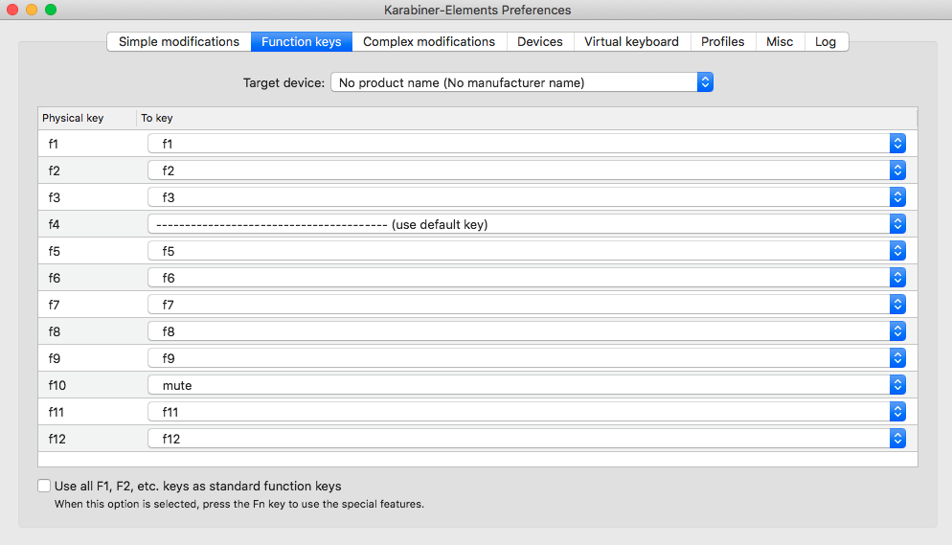Open the f8 To key dropdown
This screenshot has height=545, width=952.
pyautogui.click(x=527, y=330)
